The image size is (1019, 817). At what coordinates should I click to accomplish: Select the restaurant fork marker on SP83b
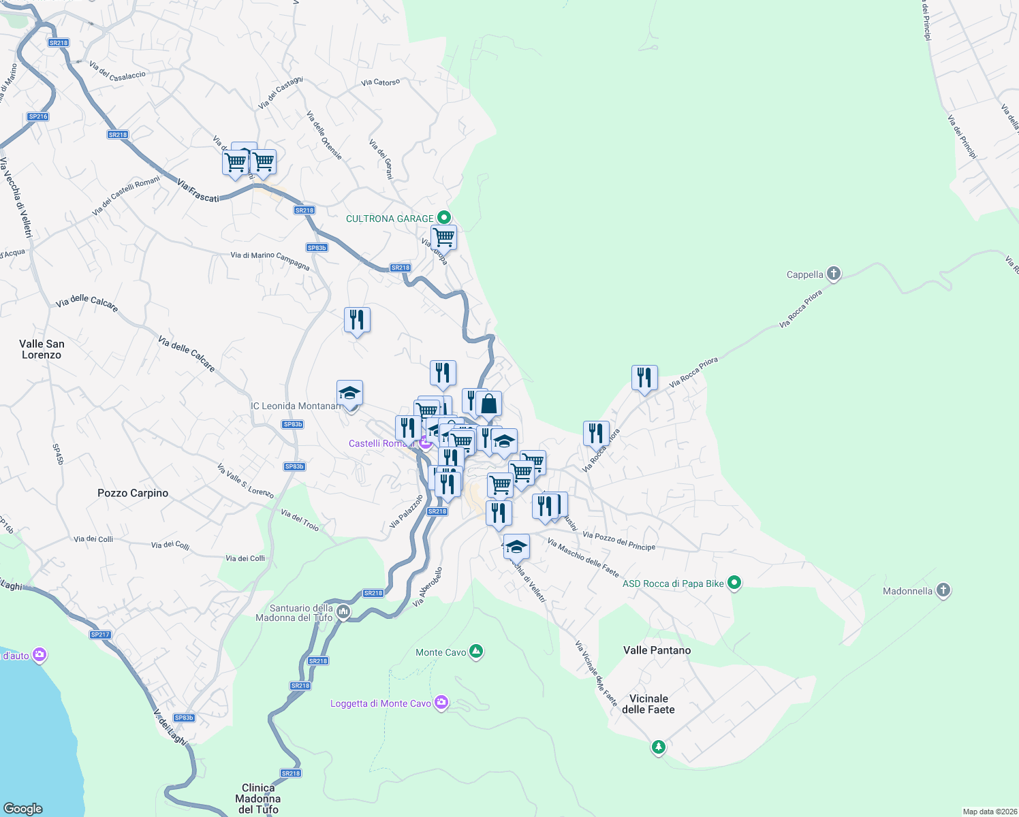click(357, 319)
